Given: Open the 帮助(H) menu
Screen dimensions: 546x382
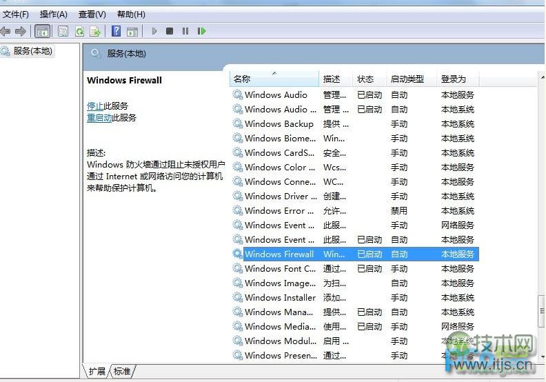Looking at the screenshot, I should click(131, 14).
